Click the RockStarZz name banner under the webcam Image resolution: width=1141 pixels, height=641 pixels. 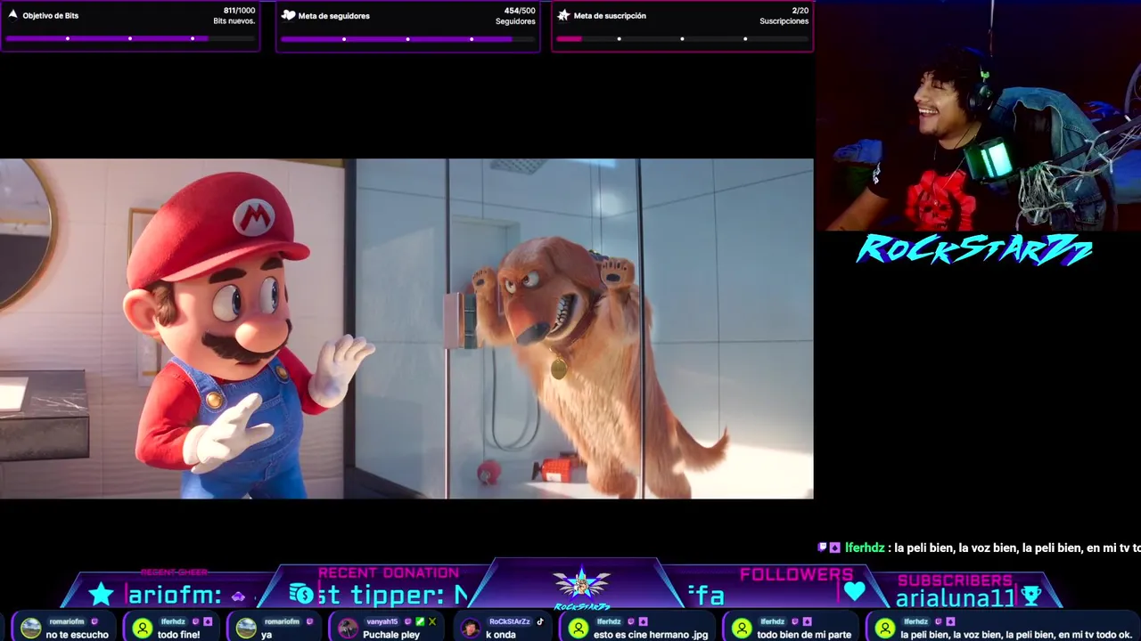pyautogui.click(x=974, y=250)
